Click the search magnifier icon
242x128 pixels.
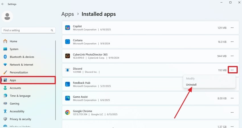(52, 30)
